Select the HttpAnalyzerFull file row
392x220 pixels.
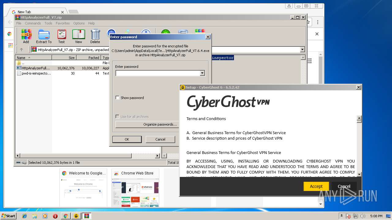point(63,68)
